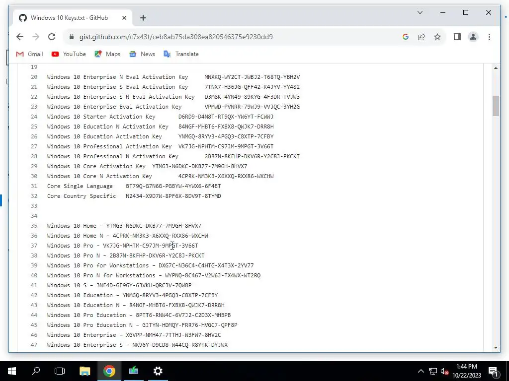
Task: Click 'Windows 10 Pro for Workstations' text
Action: coord(98,266)
